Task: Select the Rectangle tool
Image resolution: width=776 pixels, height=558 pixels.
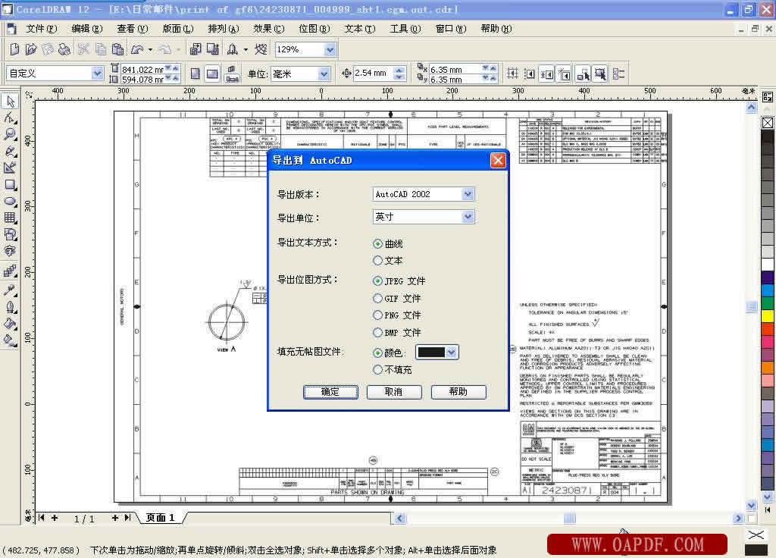Action: pyautogui.click(x=10, y=185)
